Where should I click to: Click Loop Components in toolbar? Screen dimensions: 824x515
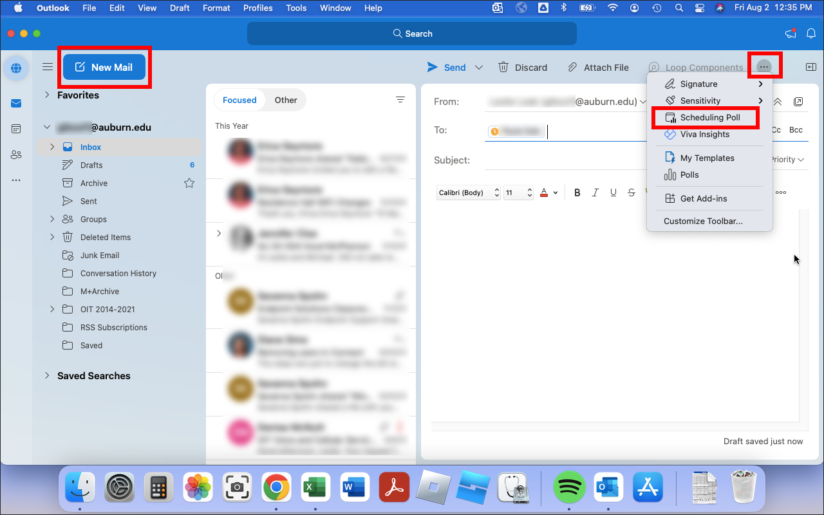point(696,68)
